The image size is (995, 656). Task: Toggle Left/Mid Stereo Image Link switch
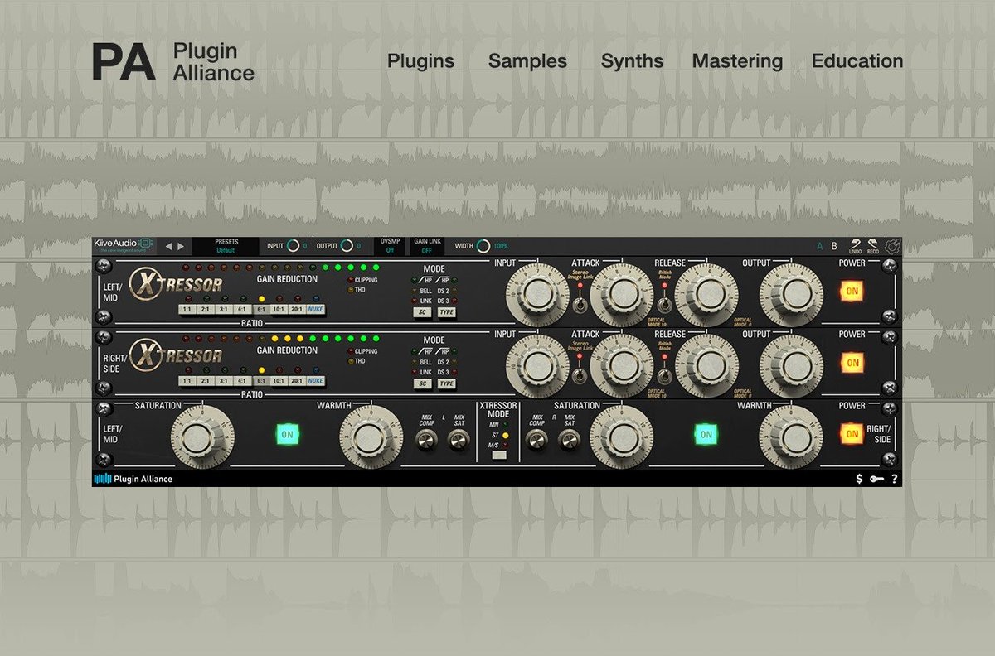[x=580, y=303]
